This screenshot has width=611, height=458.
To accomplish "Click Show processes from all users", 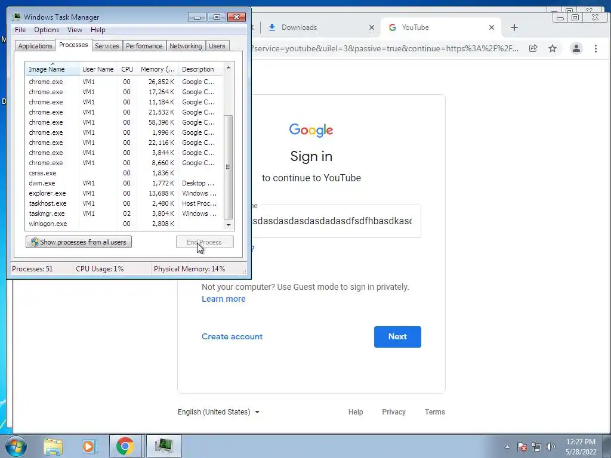I will [79, 242].
